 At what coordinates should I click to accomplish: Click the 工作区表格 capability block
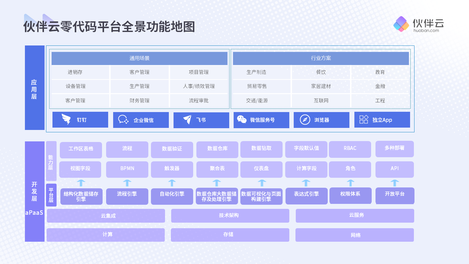coord(81,150)
